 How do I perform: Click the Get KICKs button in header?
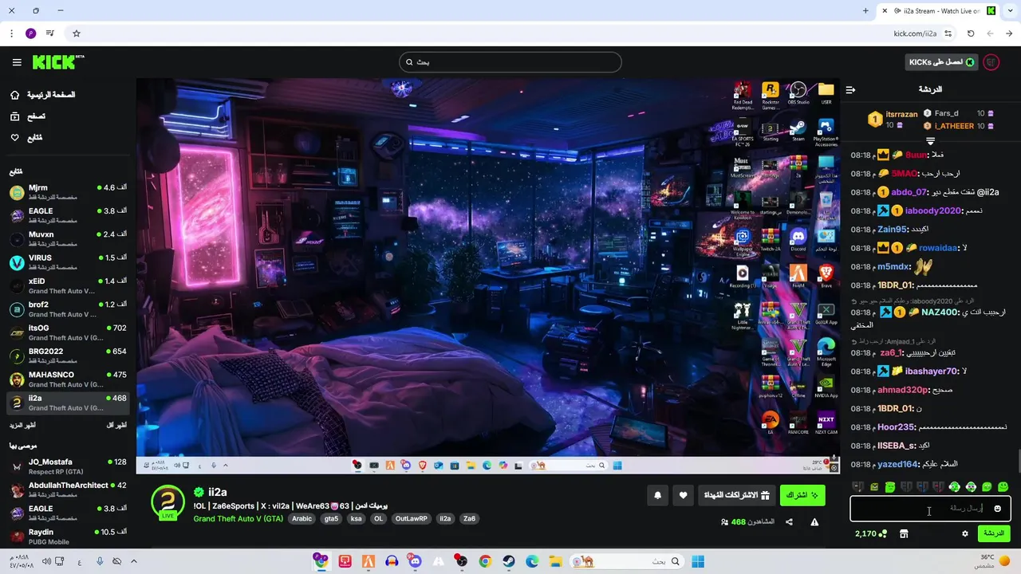point(942,62)
